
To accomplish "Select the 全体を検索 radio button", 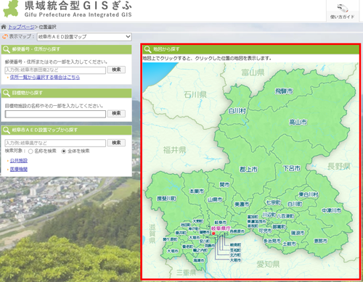I will click(x=63, y=152).
